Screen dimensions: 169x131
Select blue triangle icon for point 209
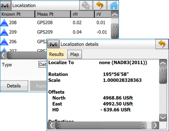pyautogui.click(x=4, y=32)
